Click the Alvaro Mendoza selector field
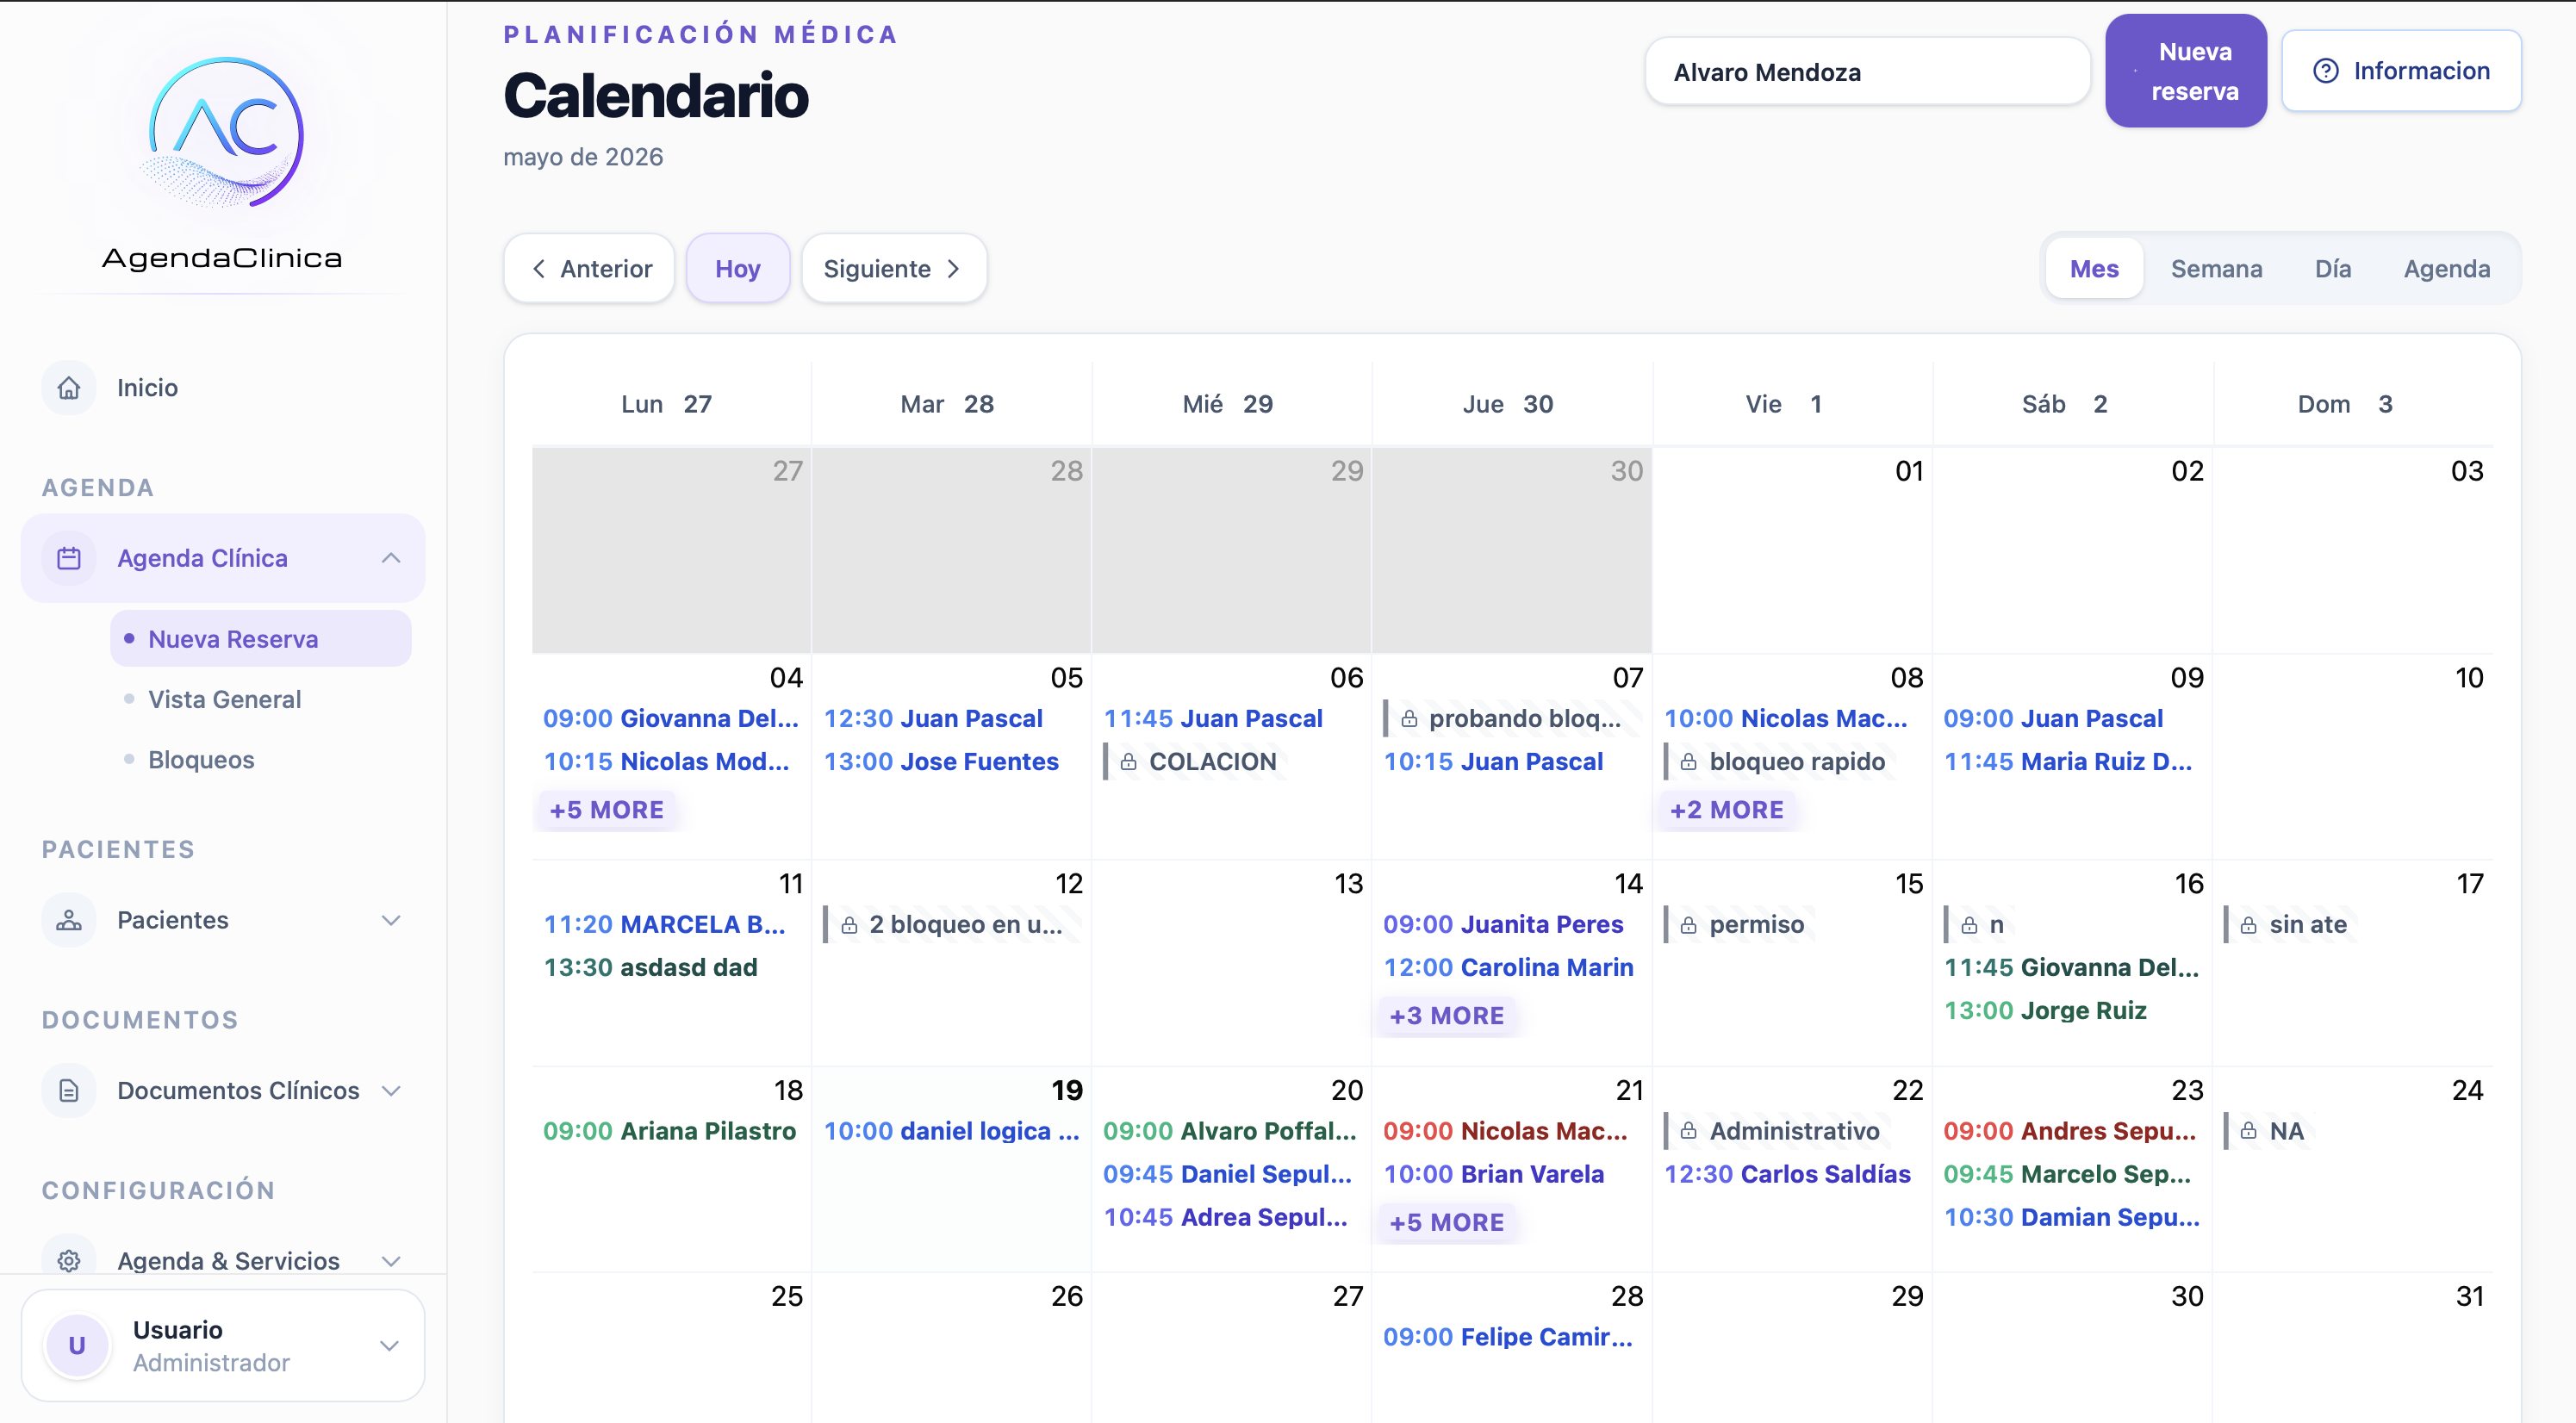Screen dimensions: 2576x1423 click(x=1867, y=72)
